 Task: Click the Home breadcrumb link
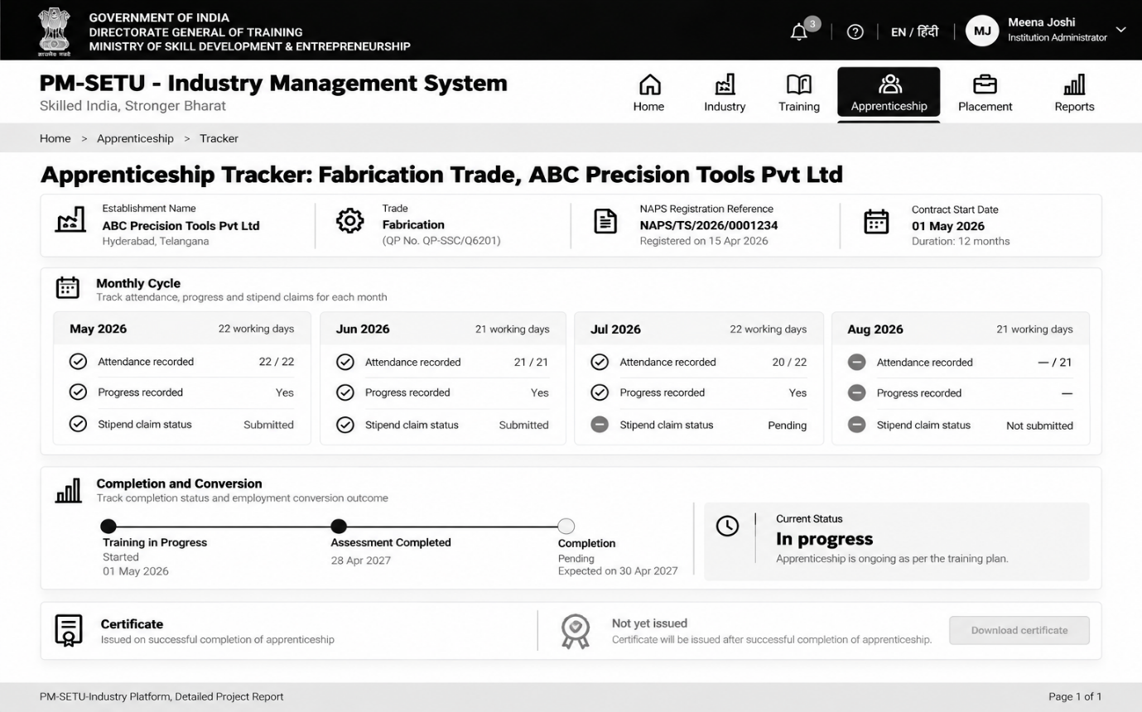(x=55, y=138)
